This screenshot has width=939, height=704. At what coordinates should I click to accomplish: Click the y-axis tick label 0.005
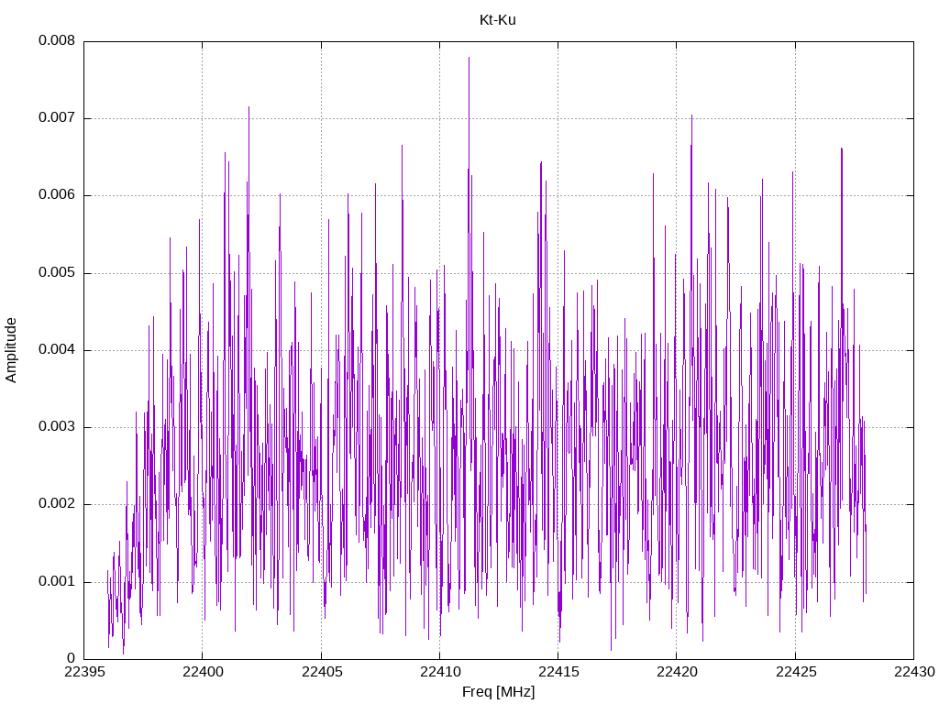click(57, 272)
